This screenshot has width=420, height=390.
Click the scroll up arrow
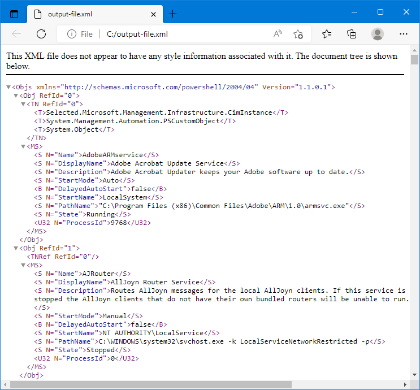click(414, 50)
